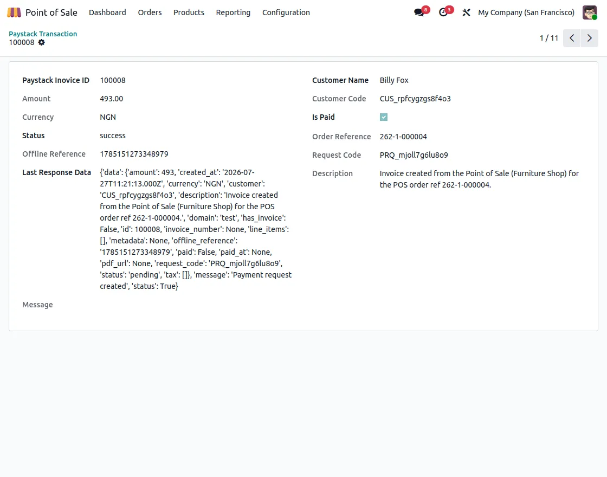Click the 1 / 11 pager counter
607x477 pixels.
point(549,38)
